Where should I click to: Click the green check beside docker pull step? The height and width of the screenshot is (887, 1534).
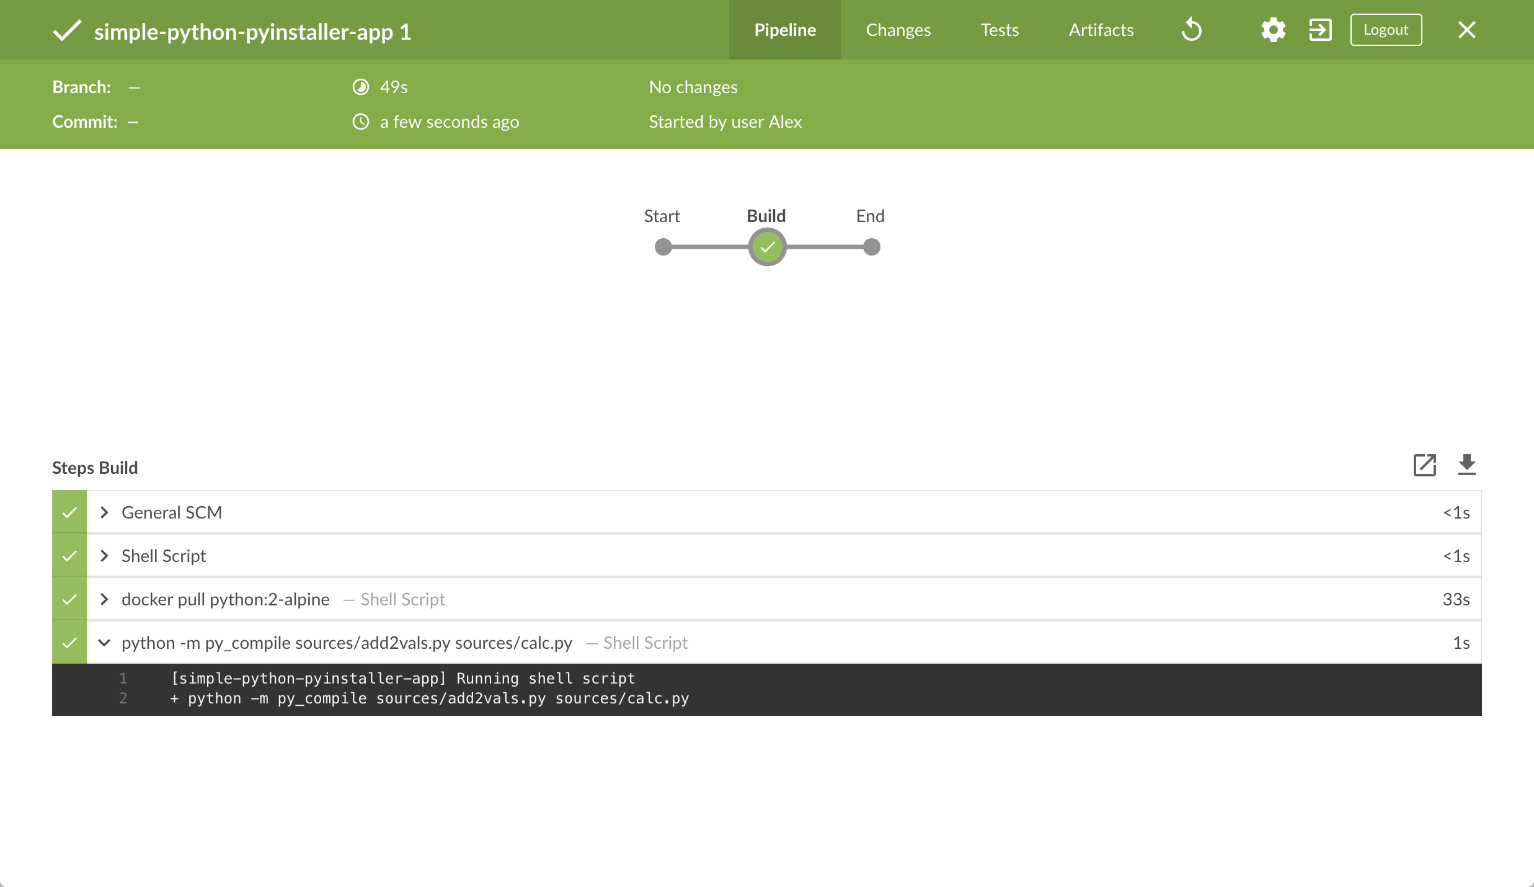(x=69, y=599)
